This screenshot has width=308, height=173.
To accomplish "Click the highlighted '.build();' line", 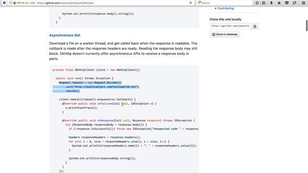I will (73, 91).
